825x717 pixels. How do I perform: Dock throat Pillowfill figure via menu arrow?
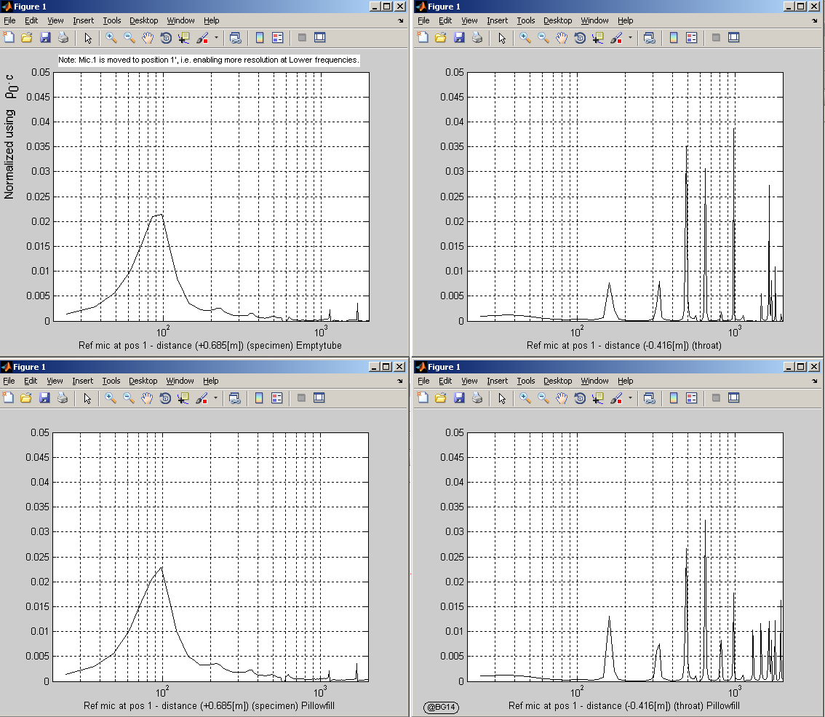coord(815,381)
